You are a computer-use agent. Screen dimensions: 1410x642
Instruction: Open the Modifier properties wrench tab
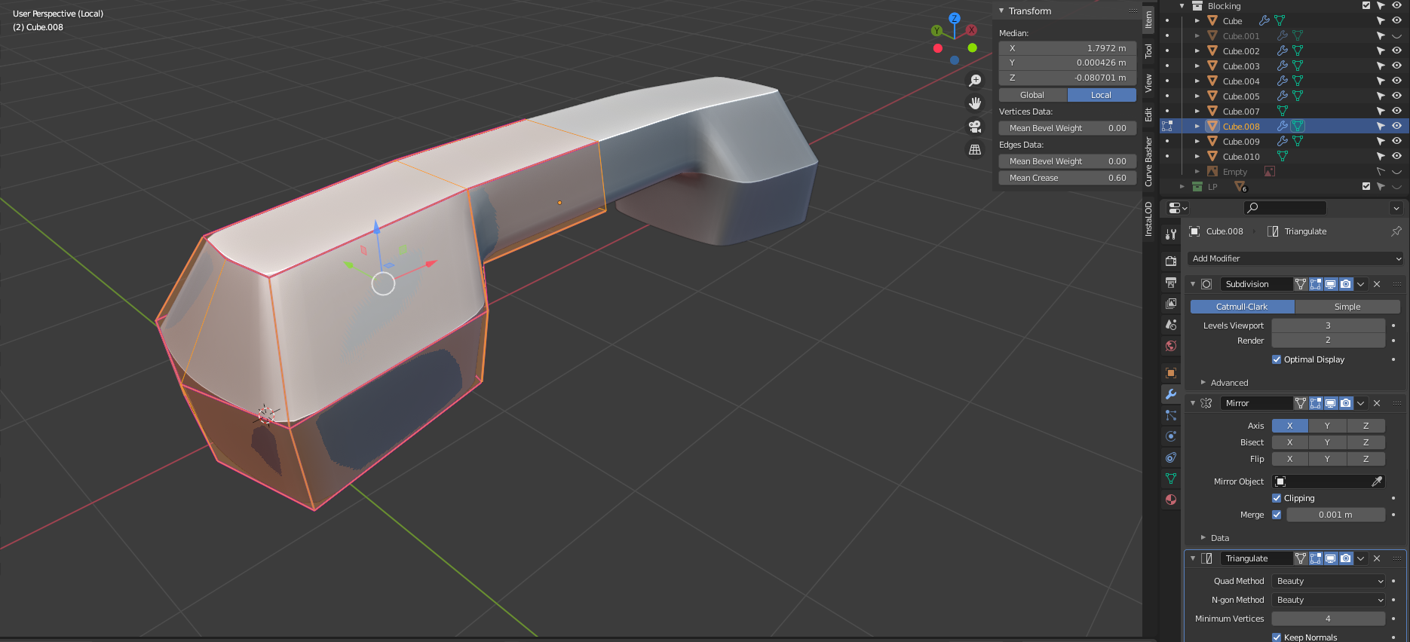1171,394
